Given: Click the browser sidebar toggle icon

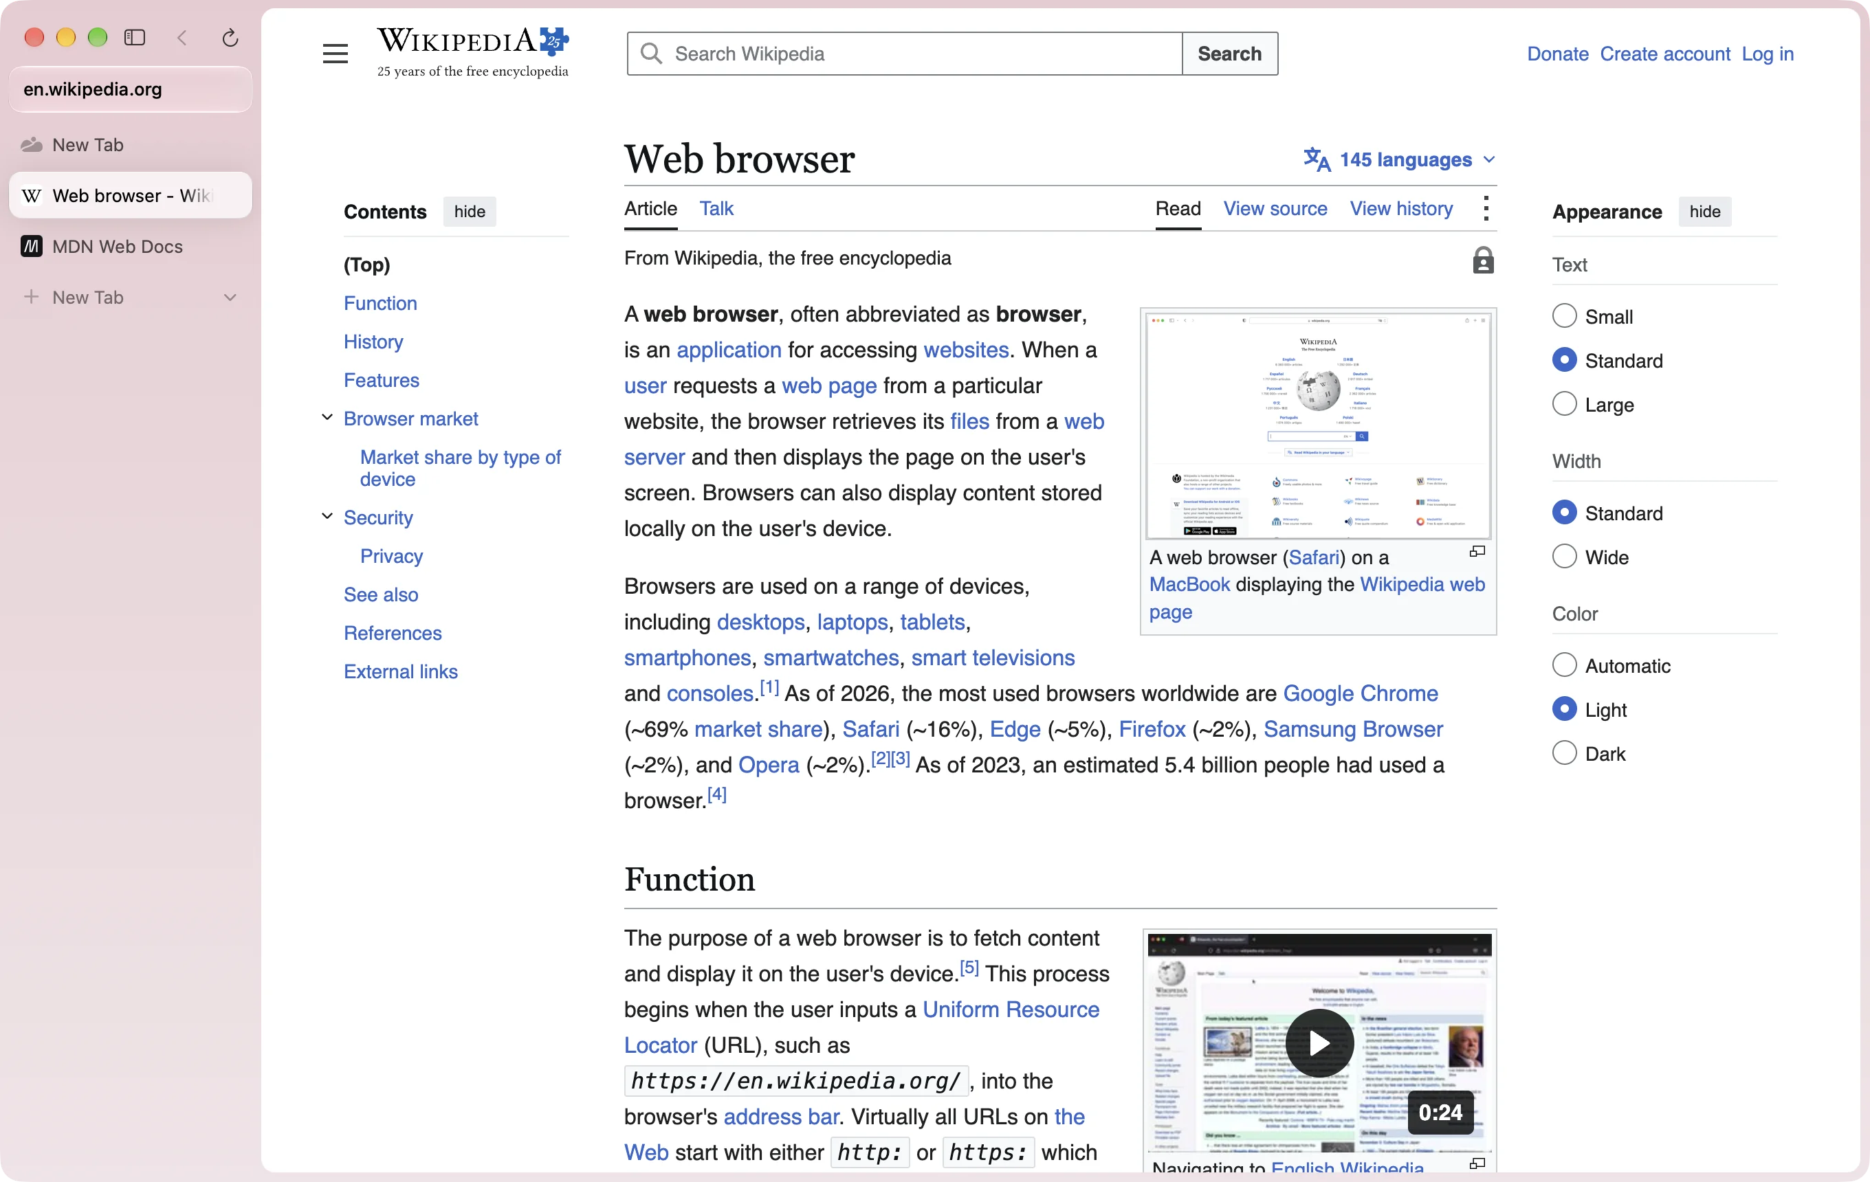Looking at the screenshot, I should 134,37.
